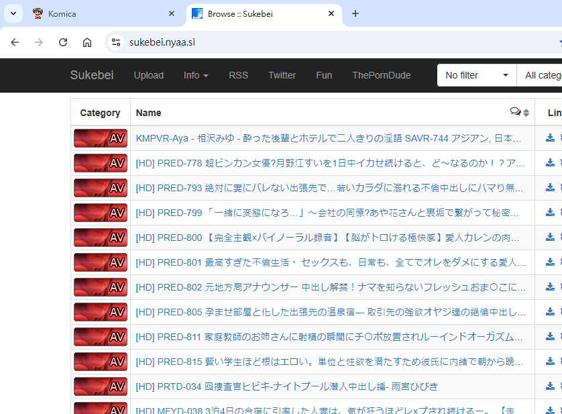Screen dimensions: 562x414
Task: Click the AV category icon for PRED-793
Action: (x=101, y=188)
